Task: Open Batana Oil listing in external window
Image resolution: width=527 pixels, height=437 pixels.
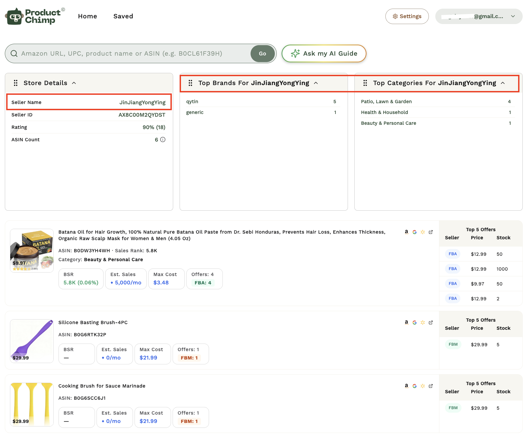Action: coord(431,232)
